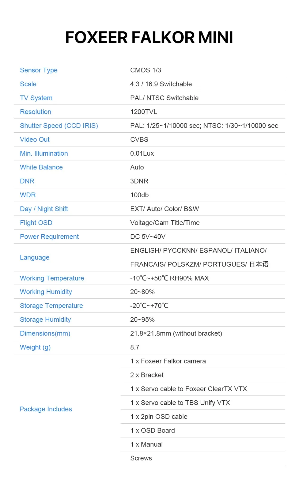Select the Sensor Type label

tap(39, 70)
